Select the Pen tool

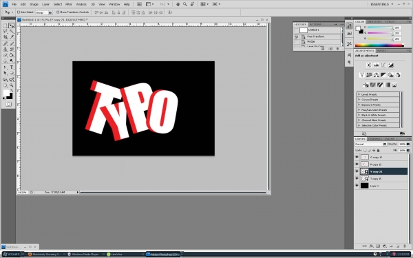[5, 67]
